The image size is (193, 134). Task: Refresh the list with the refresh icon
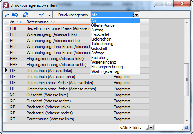(x=26, y=15)
